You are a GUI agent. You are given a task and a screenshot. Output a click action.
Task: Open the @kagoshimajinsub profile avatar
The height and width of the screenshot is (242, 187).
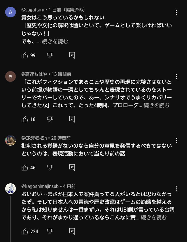tap(10, 189)
